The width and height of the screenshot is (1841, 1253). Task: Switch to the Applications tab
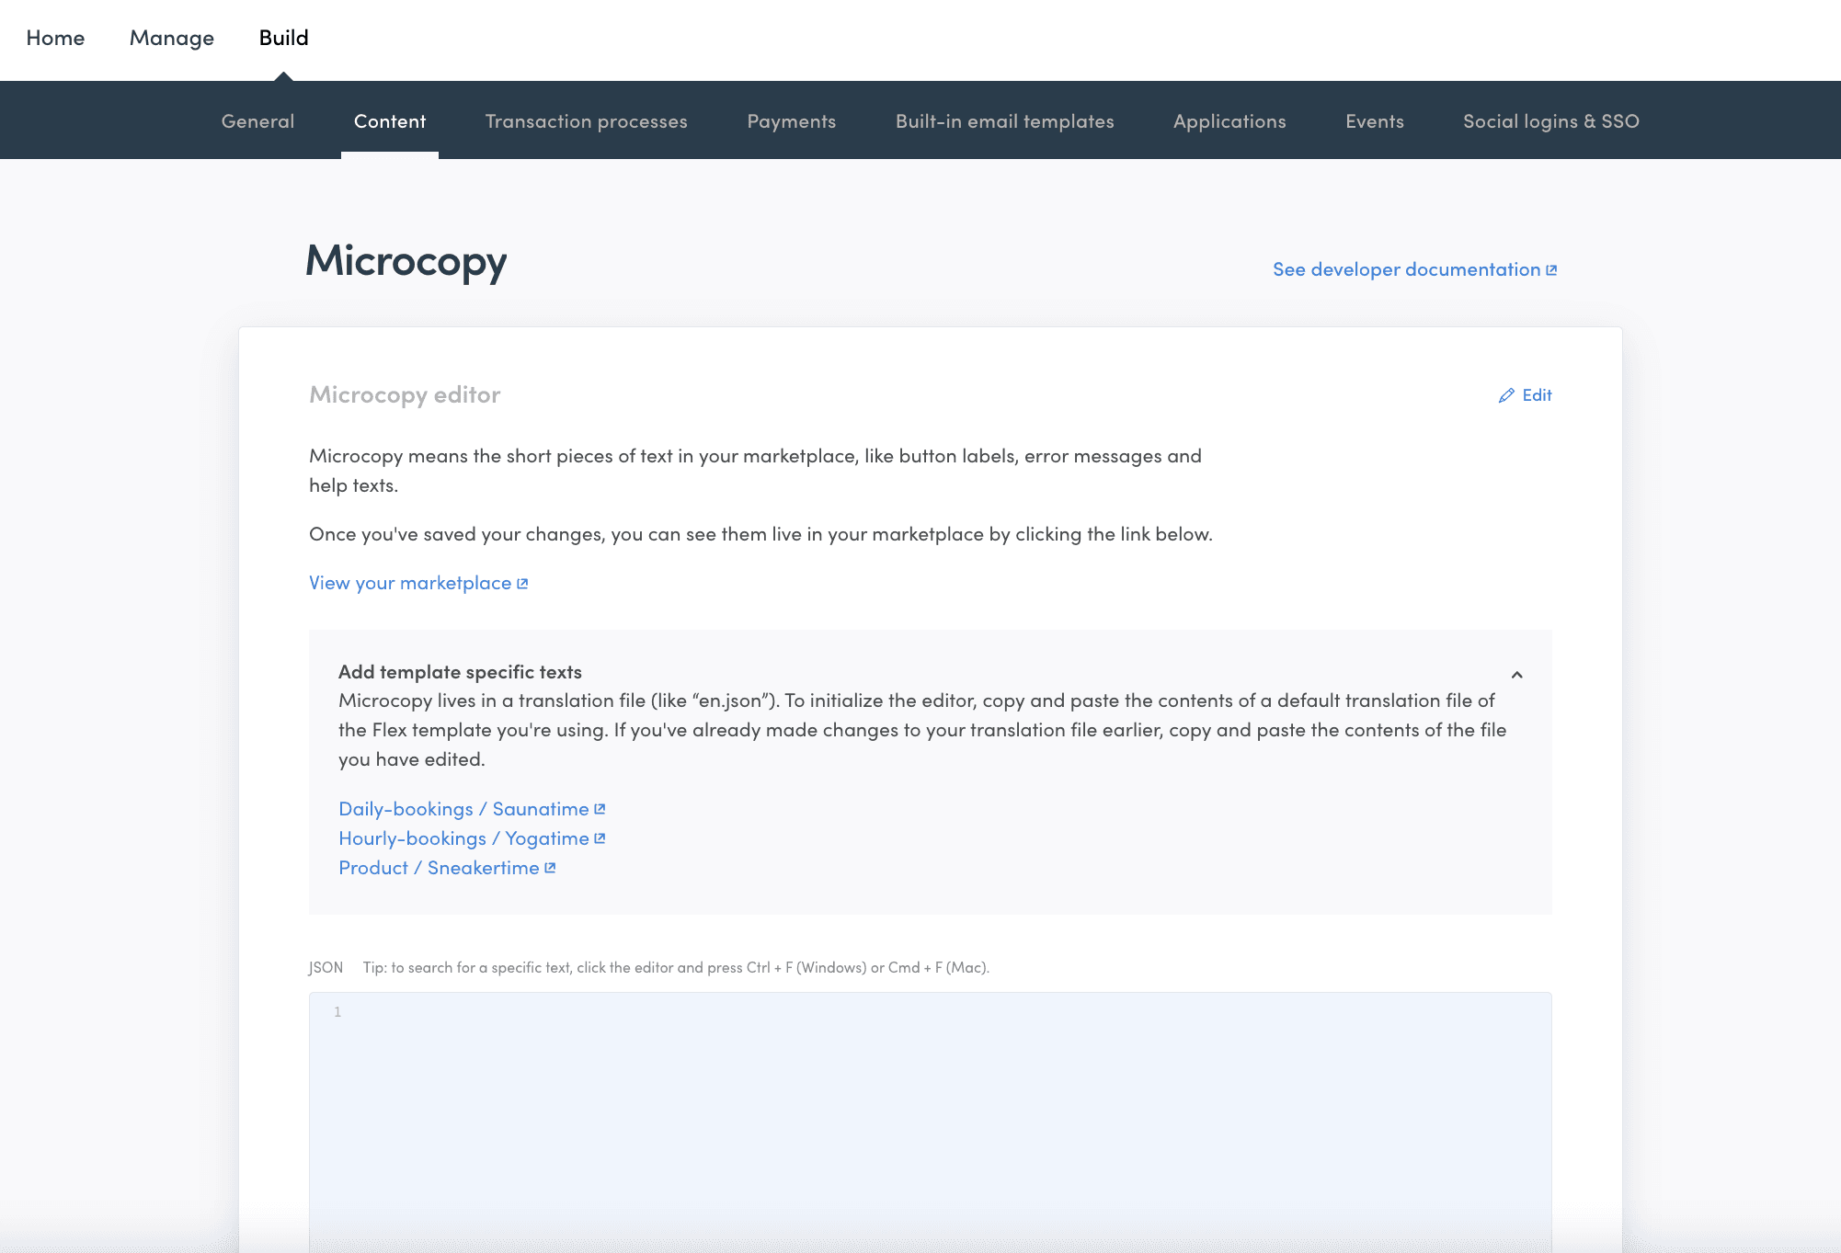click(x=1229, y=121)
